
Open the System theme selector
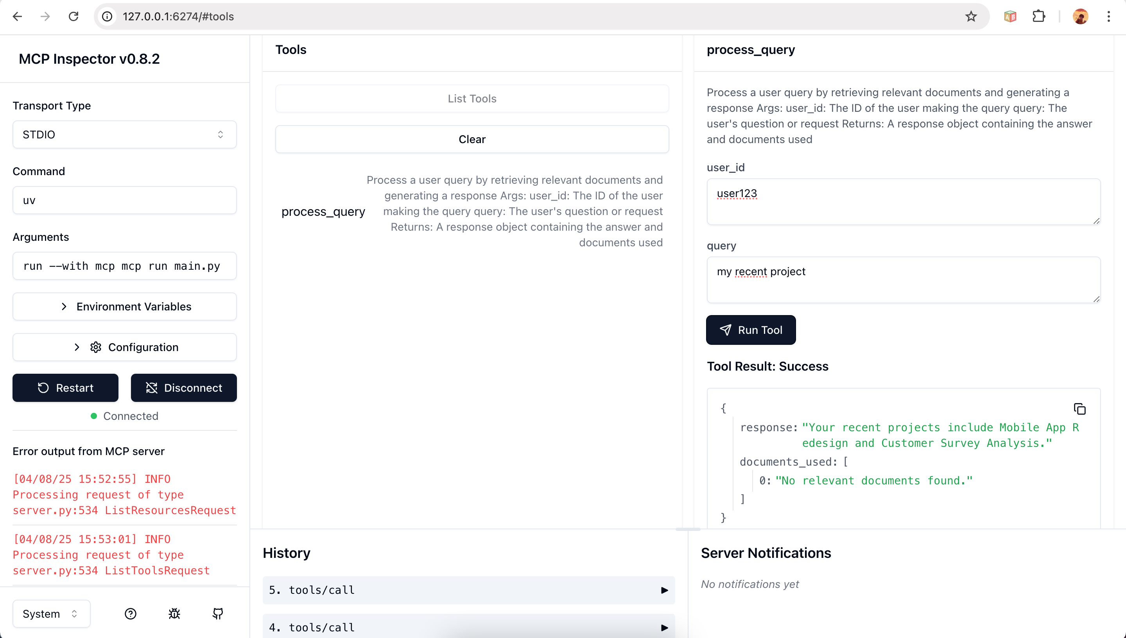(51, 614)
